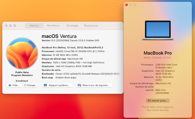Screen dimensions: 195x119
Task: Click the Version 13.5 (22G5038d) line
Action: coord(70,40)
